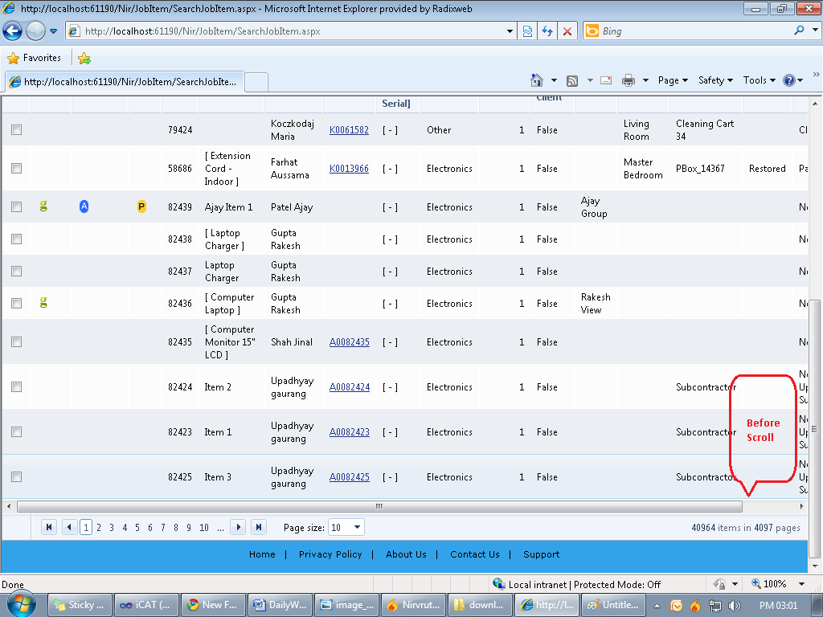The image size is (823, 617).
Task: Open the feeds dropdown arrow
Action: click(x=590, y=81)
